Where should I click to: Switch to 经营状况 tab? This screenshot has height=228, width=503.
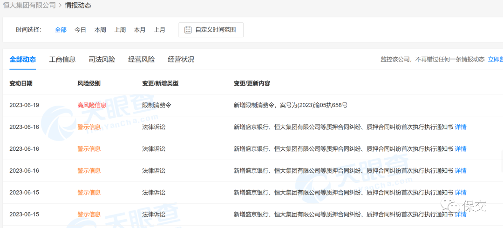[x=181, y=59]
